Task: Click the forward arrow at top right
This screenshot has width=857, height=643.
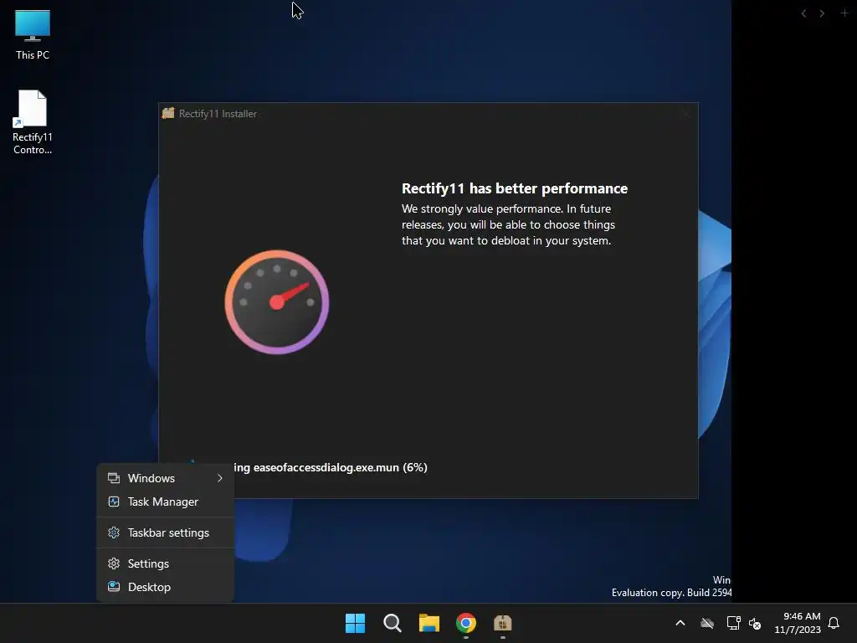Action: pos(822,13)
